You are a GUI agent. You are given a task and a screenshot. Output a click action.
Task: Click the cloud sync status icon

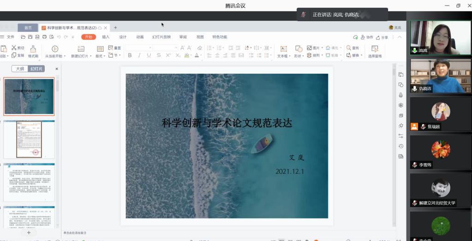click(356, 37)
